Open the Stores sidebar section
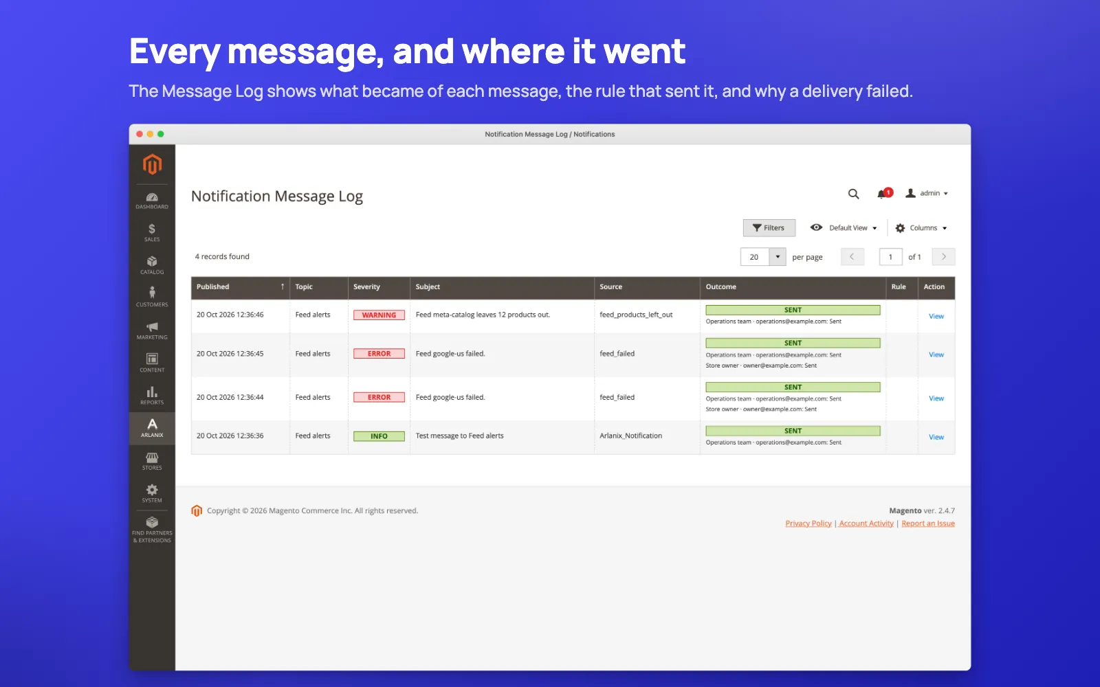 click(x=152, y=461)
